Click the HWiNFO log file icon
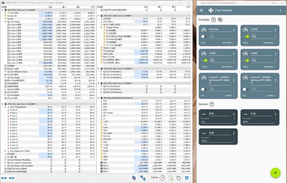 (170, 178)
